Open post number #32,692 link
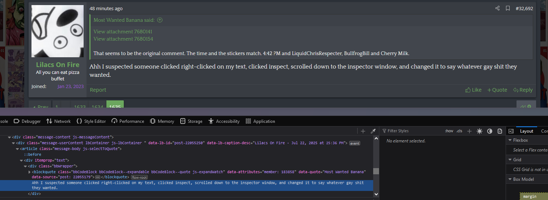Image resolution: width=548 pixels, height=200 pixels. click(524, 8)
